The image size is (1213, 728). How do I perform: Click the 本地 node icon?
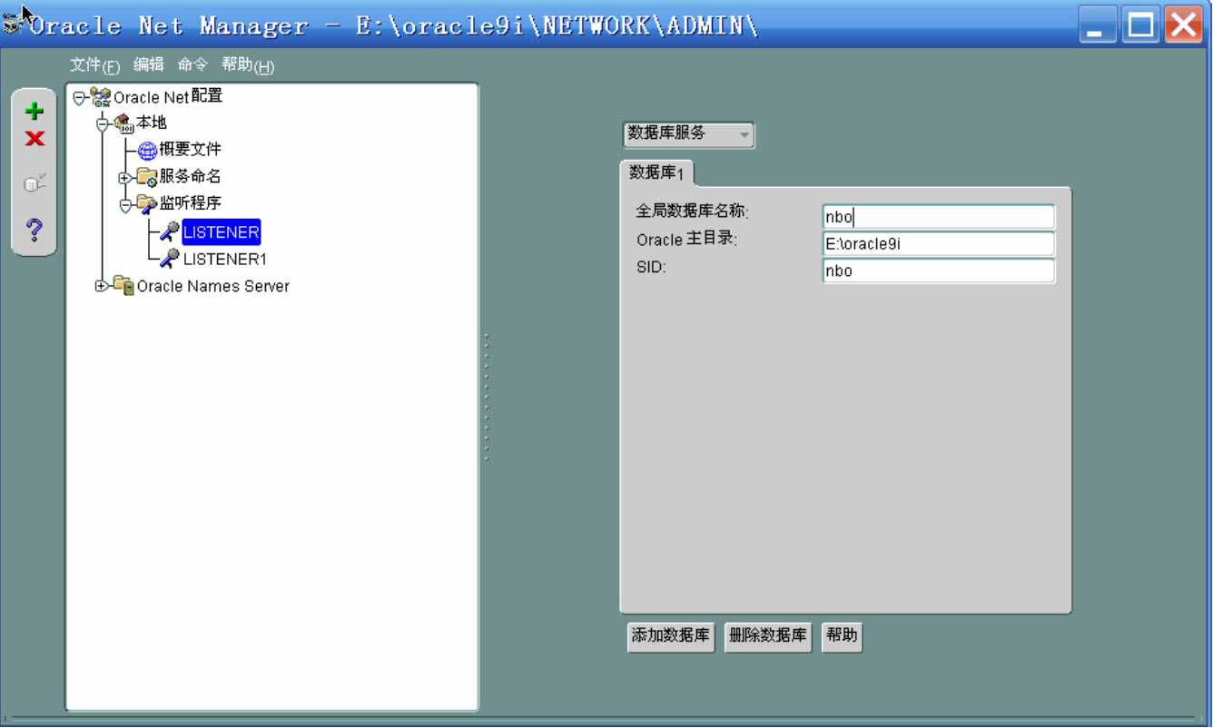pos(124,123)
